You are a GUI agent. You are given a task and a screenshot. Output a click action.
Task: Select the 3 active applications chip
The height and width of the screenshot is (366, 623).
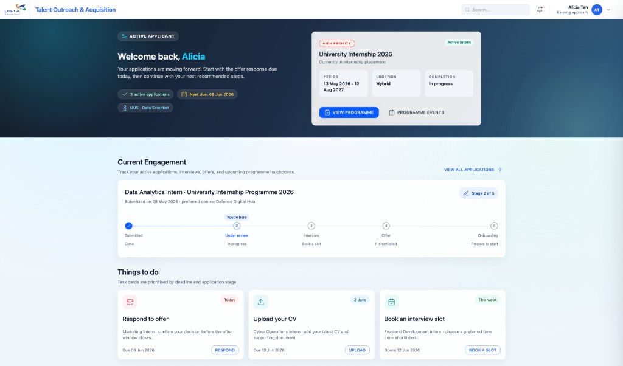(x=145, y=94)
